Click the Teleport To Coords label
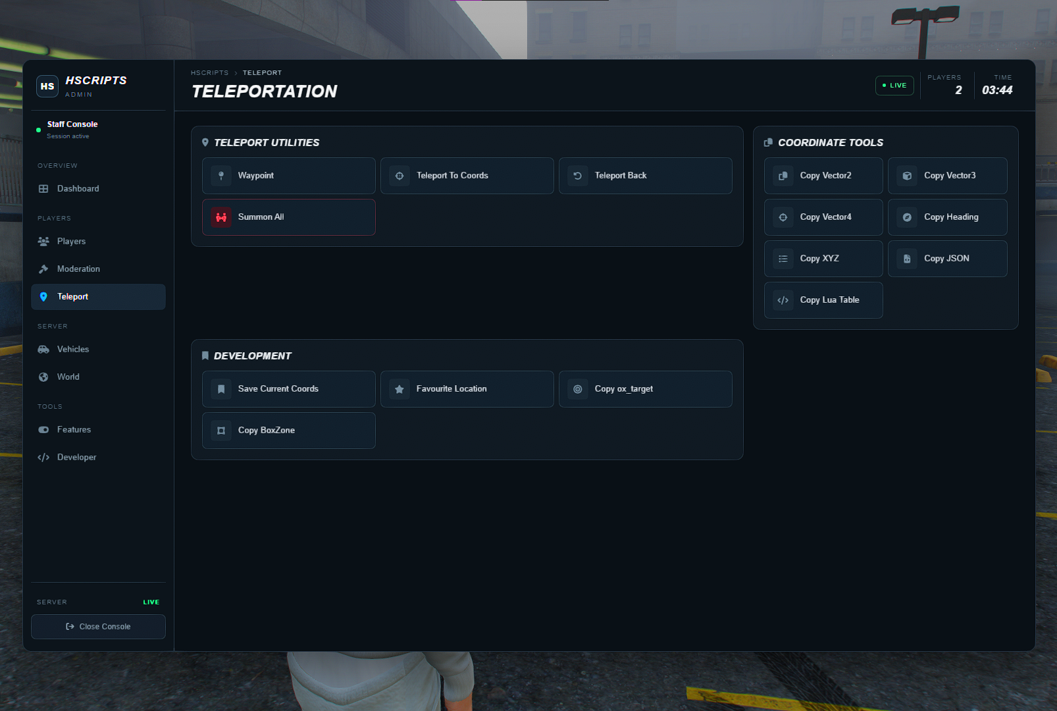Image resolution: width=1057 pixels, height=711 pixels. point(452,176)
